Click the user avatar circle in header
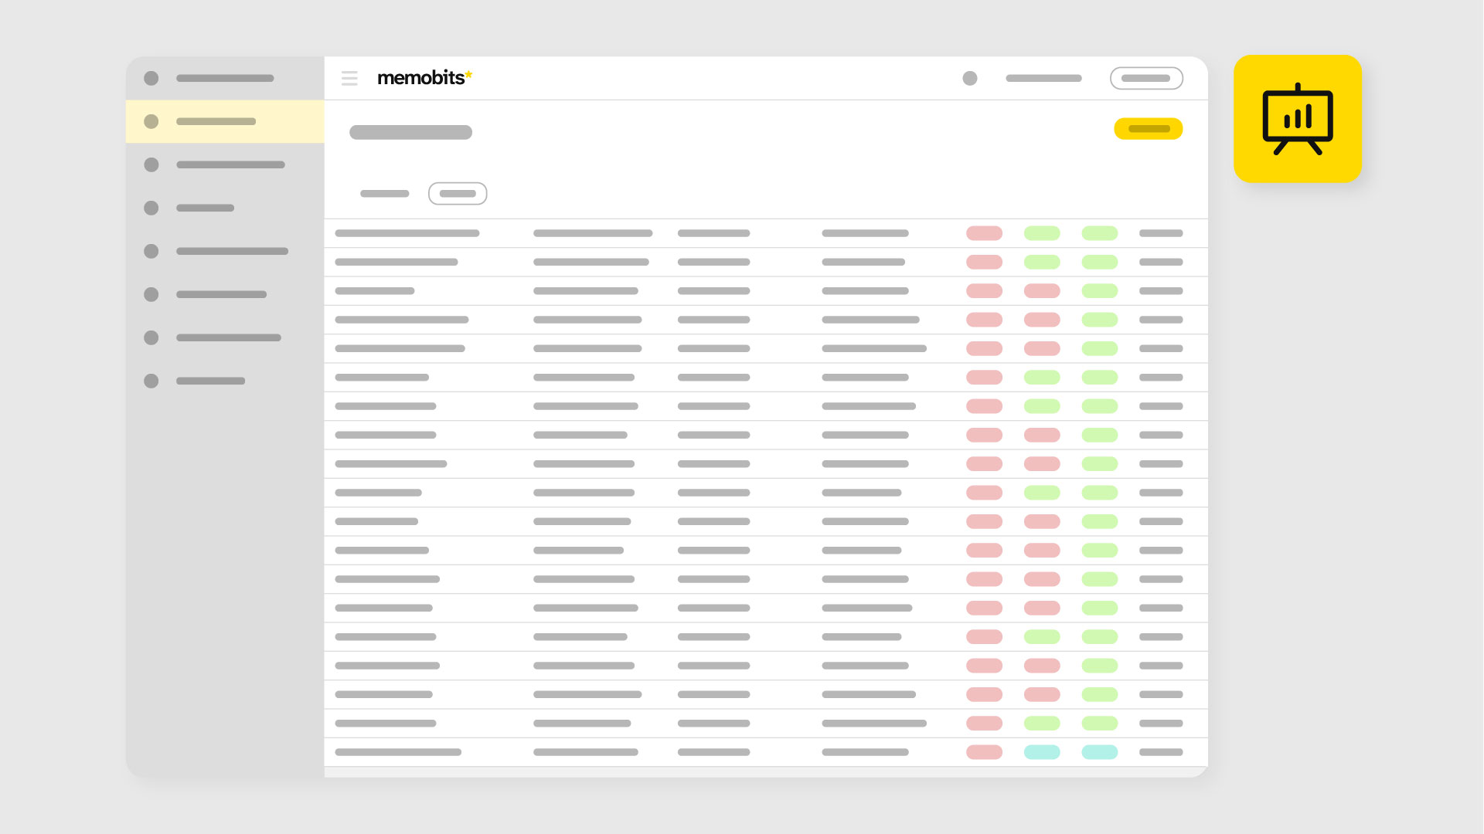The image size is (1484, 834). coord(969,78)
